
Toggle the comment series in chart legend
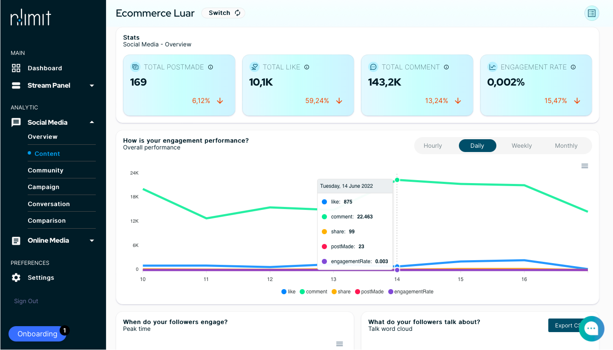tap(313, 292)
